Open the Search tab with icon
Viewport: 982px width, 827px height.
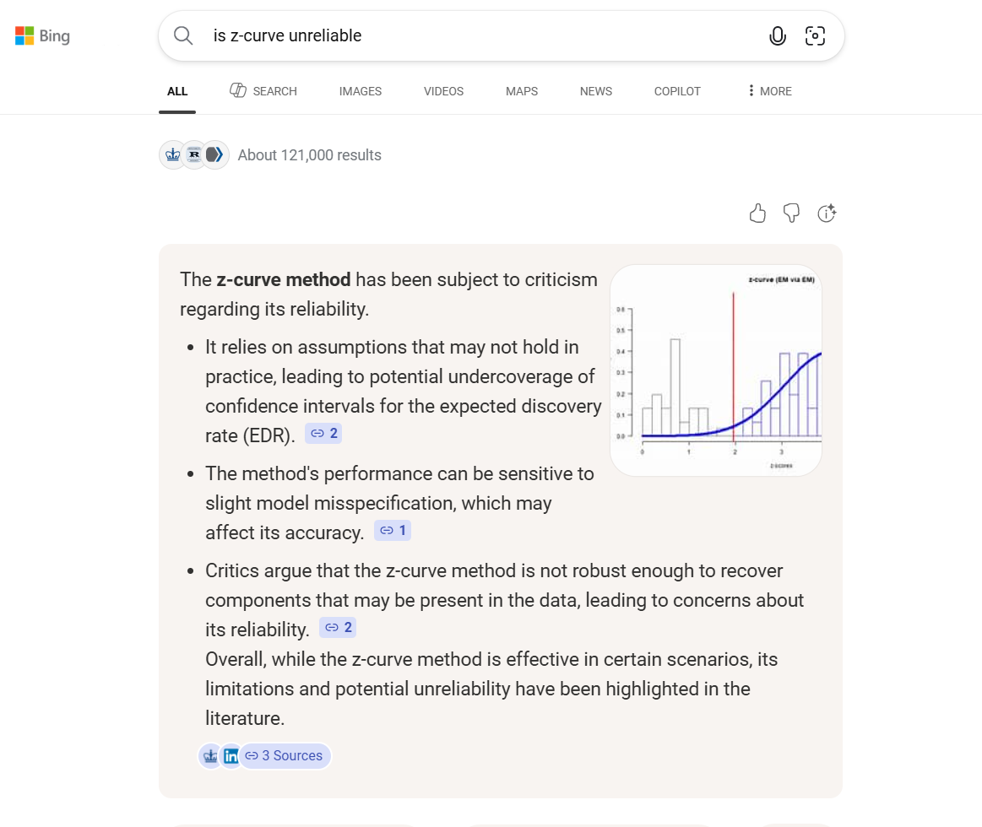coord(263,91)
